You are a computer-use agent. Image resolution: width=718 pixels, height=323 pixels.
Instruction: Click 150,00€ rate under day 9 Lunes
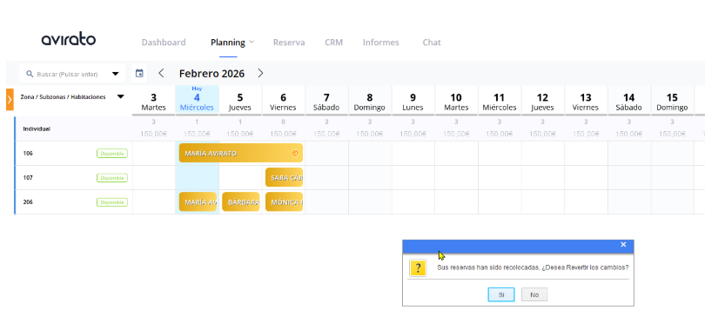coord(413,134)
